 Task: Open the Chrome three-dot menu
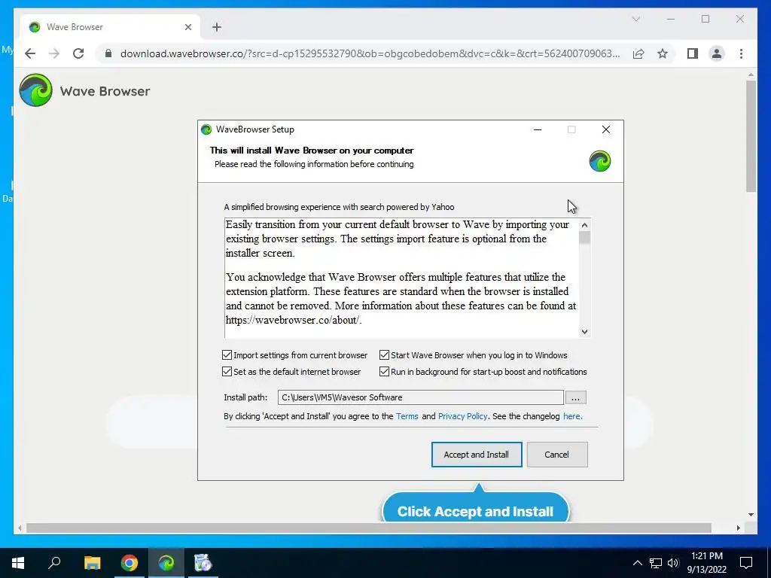pyautogui.click(x=741, y=53)
